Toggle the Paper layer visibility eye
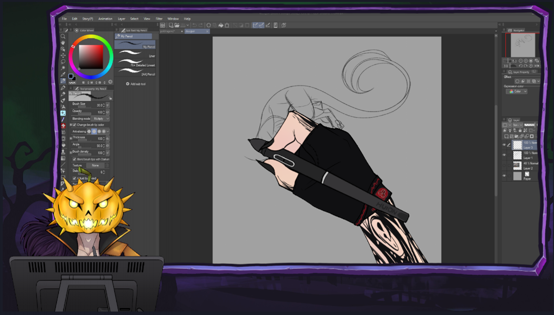554x315 pixels. tap(504, 176)
